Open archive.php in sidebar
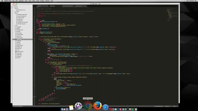Viewport: 198px width, 111px height. pos(19,33)
